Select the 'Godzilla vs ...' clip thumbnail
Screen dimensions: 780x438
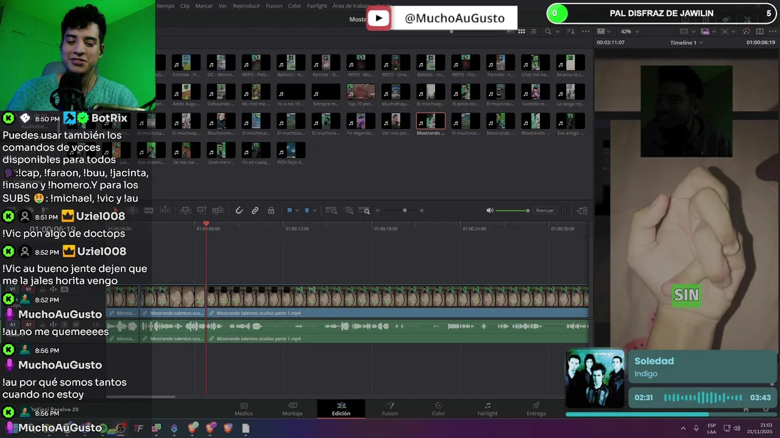click(535, 92)
